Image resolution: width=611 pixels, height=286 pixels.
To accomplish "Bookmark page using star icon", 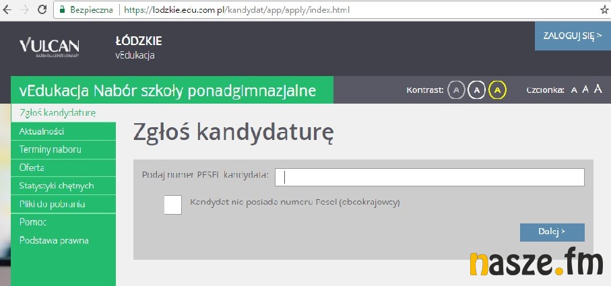I will [604, 11].
